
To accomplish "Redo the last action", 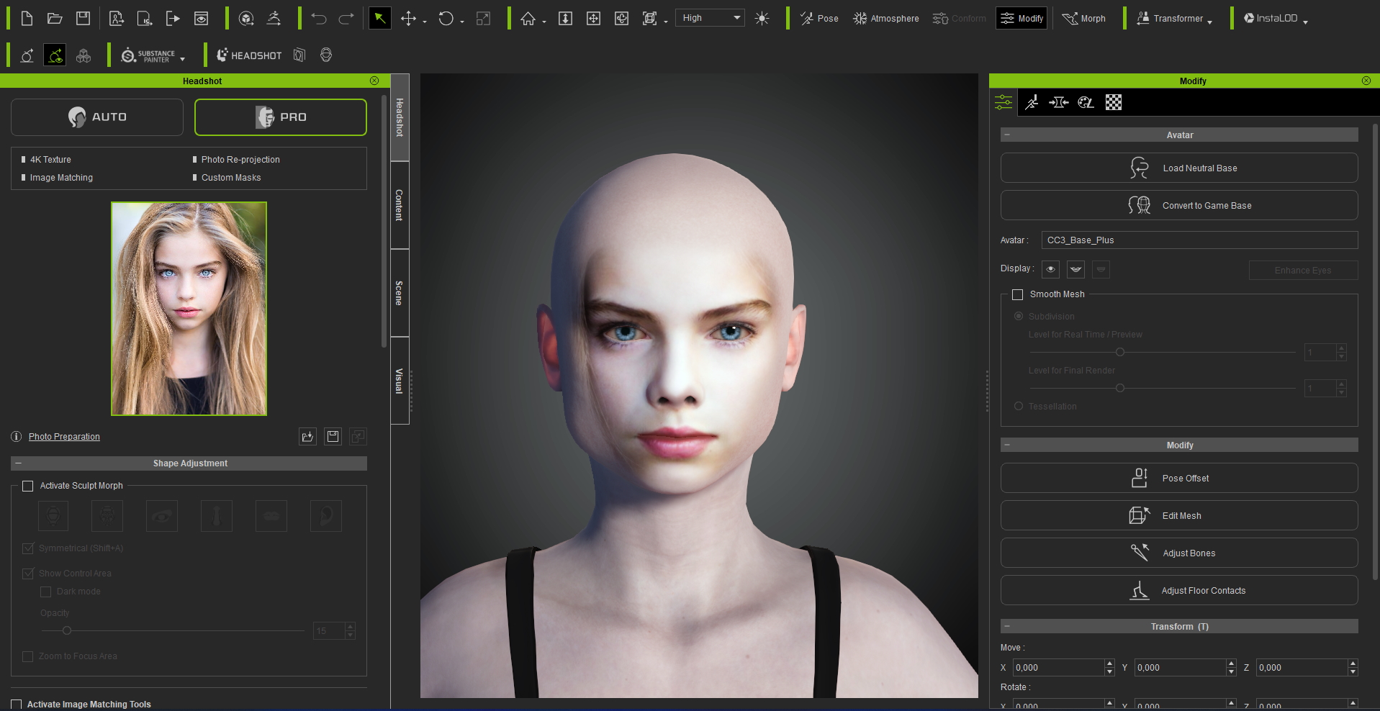I will (x=346, y=19).
